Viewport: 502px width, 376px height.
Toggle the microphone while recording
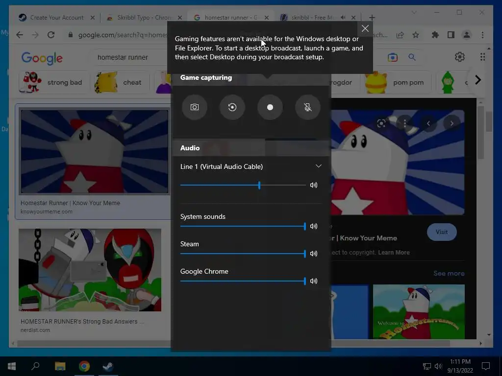point(308,107)
